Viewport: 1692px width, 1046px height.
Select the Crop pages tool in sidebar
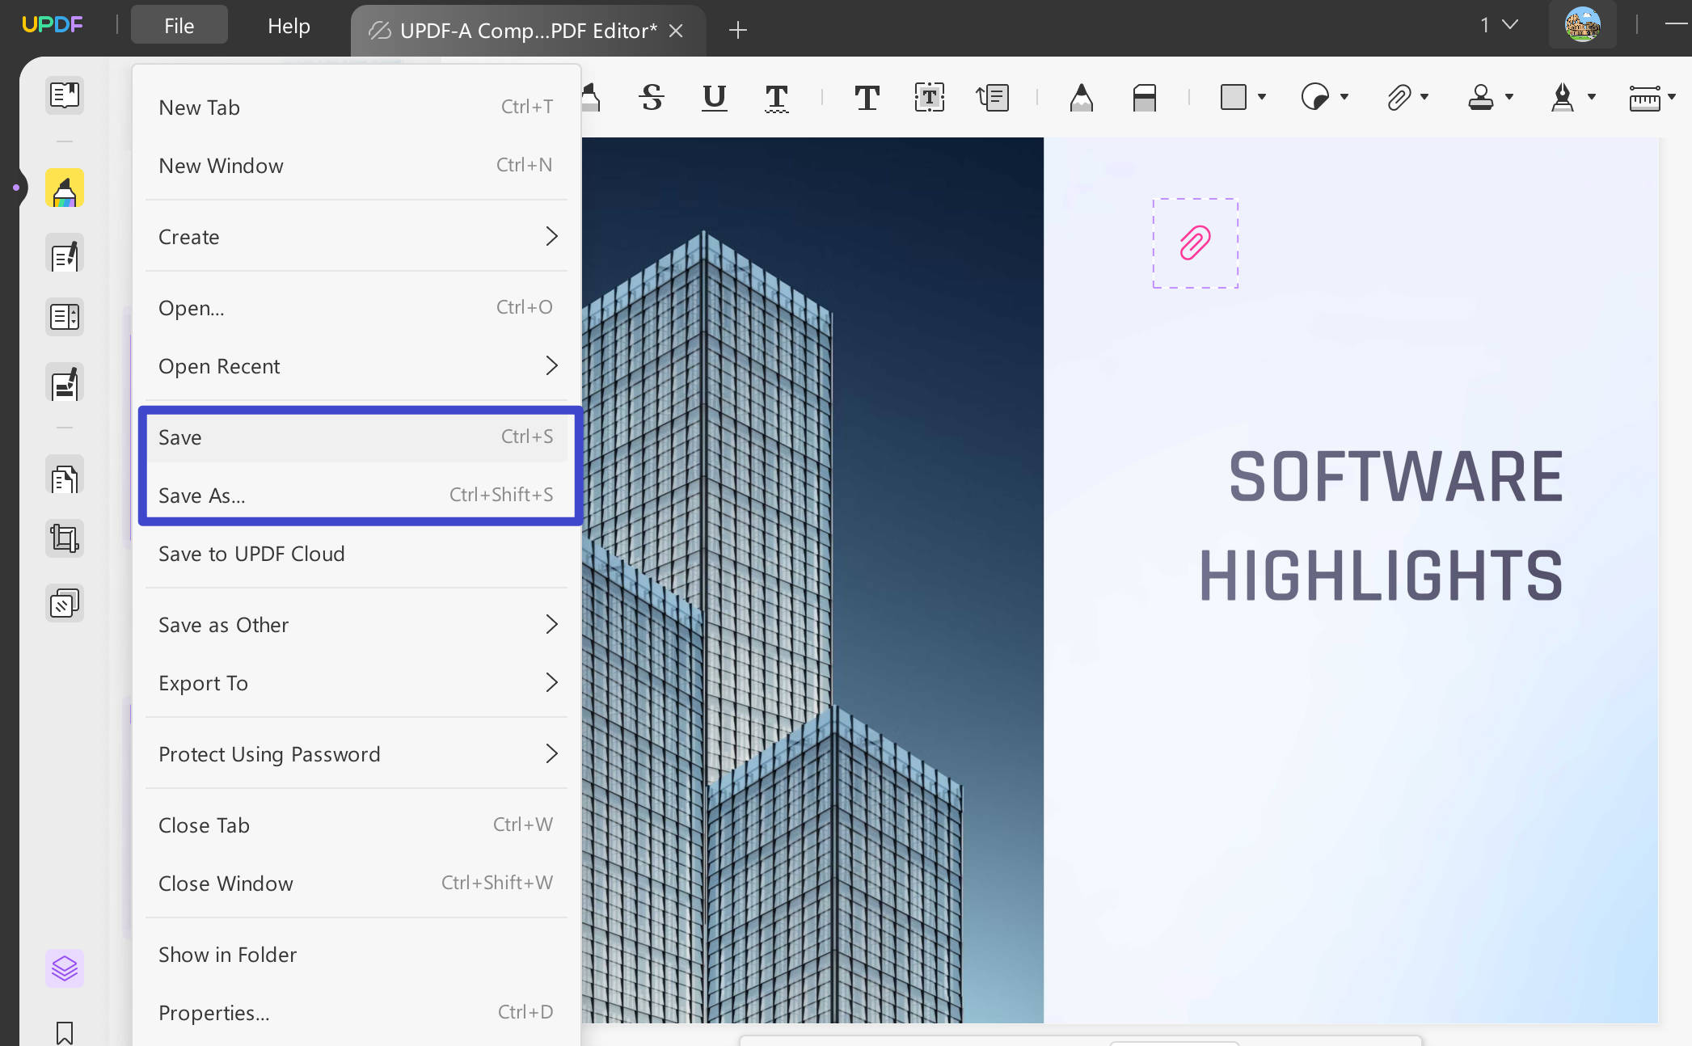pos(65,538)
